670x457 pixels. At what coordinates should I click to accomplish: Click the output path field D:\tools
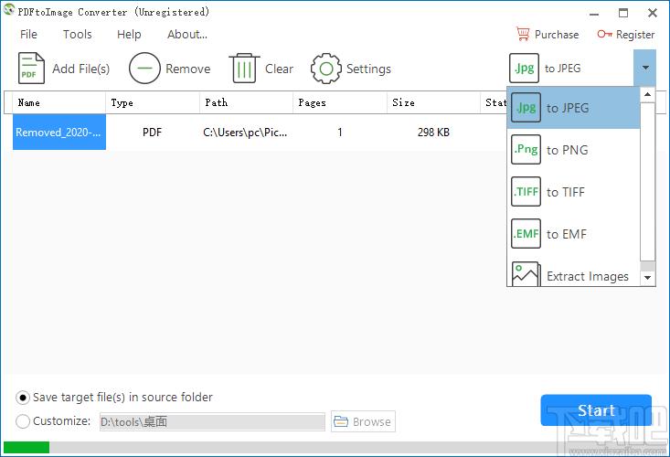[x=212, y=421]
